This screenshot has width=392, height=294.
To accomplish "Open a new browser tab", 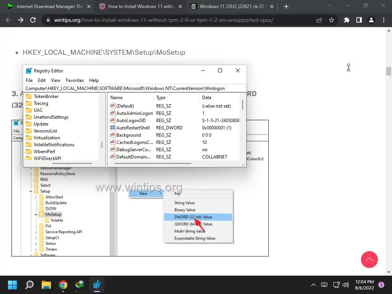I will coord(286,7).
